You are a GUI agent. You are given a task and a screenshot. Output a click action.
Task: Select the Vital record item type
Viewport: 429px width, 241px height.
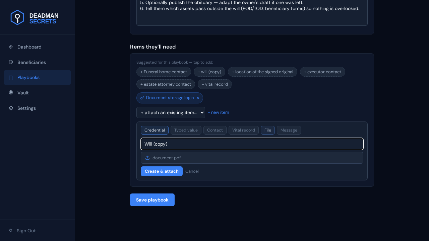(244, 130)
